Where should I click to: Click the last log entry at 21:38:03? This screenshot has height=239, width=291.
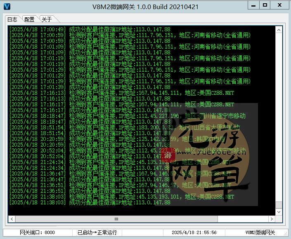pyautogui.click(x=90, y=203)
